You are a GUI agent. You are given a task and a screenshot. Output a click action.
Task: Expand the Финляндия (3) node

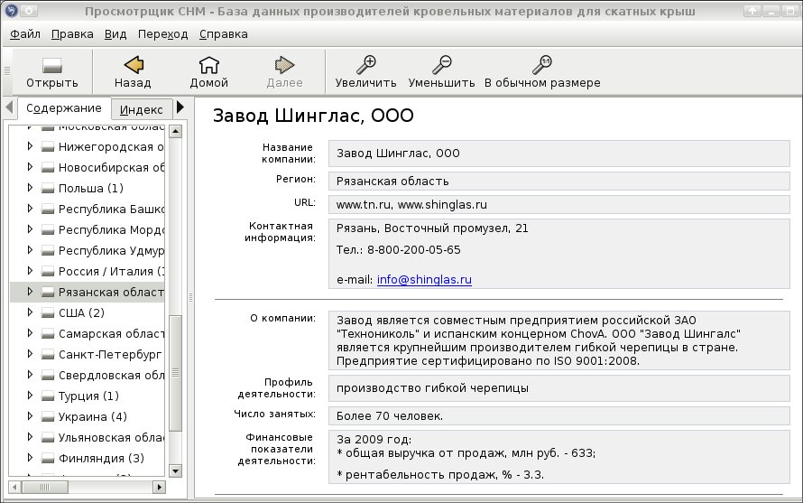pyautogui.click(x=30, y=457)
